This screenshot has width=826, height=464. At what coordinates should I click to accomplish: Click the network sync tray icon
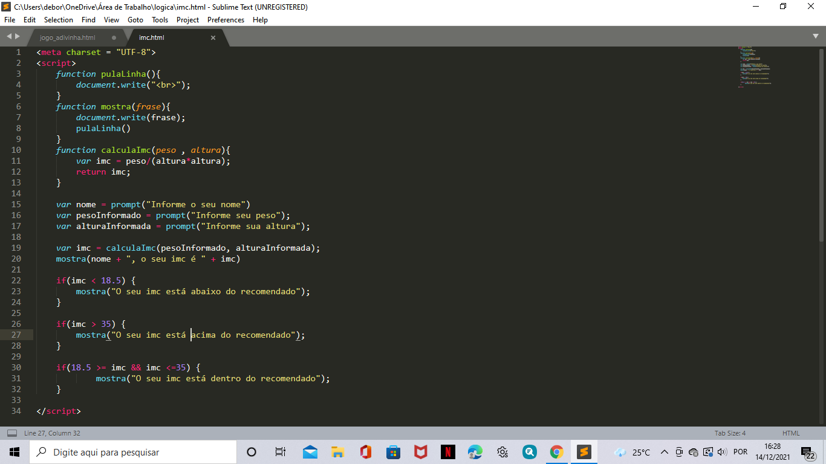coord(708,452)
